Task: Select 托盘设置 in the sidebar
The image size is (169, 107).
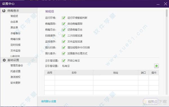Action: tap(15, 71)
